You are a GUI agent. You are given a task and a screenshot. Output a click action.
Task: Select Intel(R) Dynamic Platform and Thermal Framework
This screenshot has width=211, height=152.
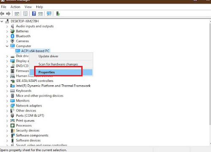pos(53,86)
